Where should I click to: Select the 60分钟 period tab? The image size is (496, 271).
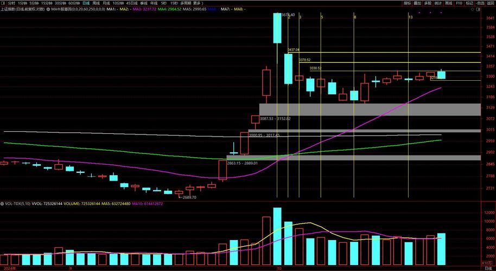(73, 3)
